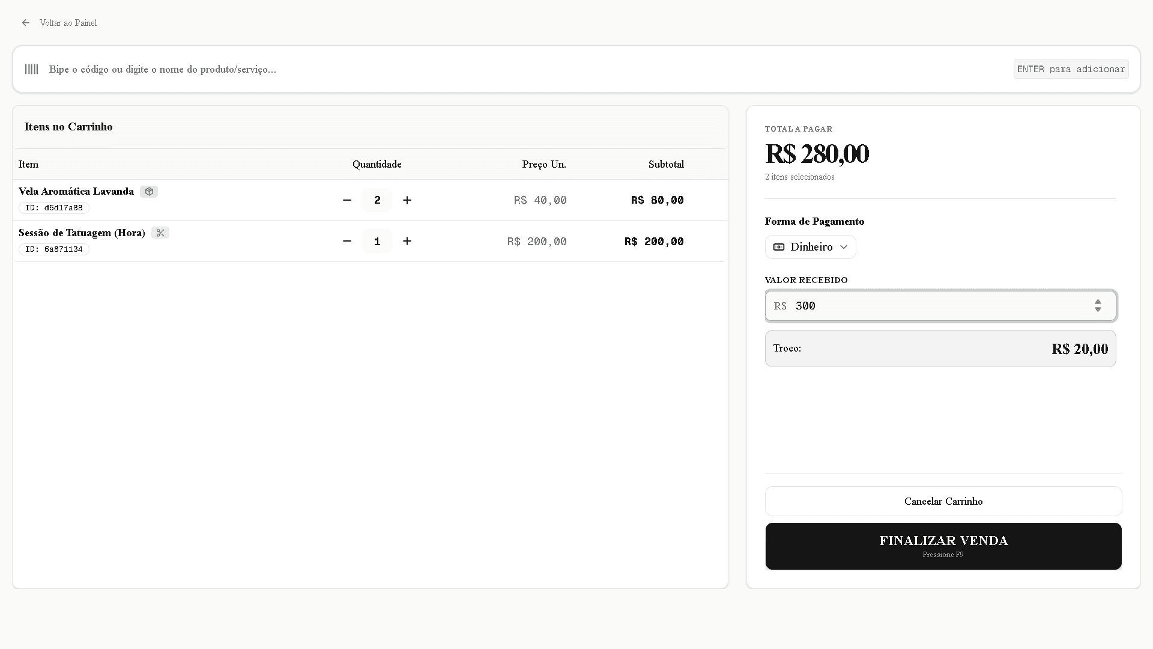Screen dimensions: 1153x649
Task: Click the down arrow of Valor Recebido spinner
Action: point(1098,310)
